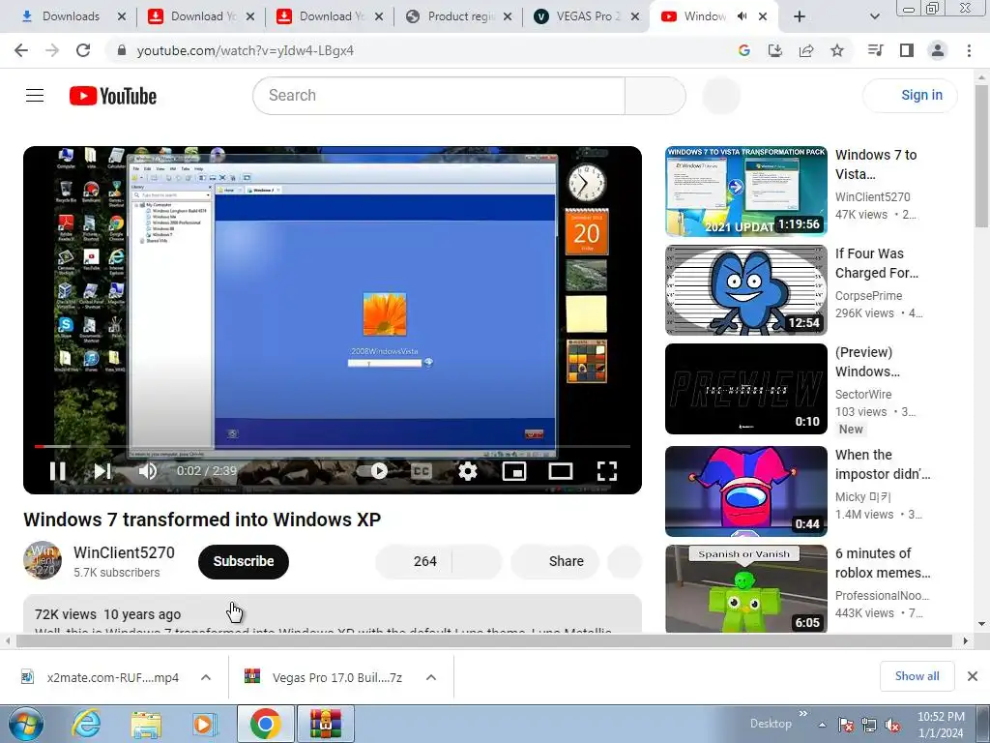Enter fullscreen video mode
The width and height of the screenshot is (990, 743).
pyautogui.click(x=607, y=471)
